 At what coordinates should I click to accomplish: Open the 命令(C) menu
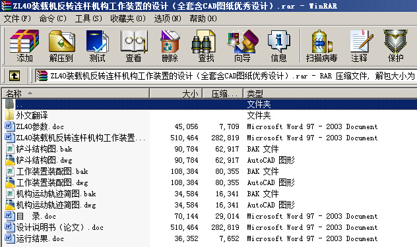53,18
